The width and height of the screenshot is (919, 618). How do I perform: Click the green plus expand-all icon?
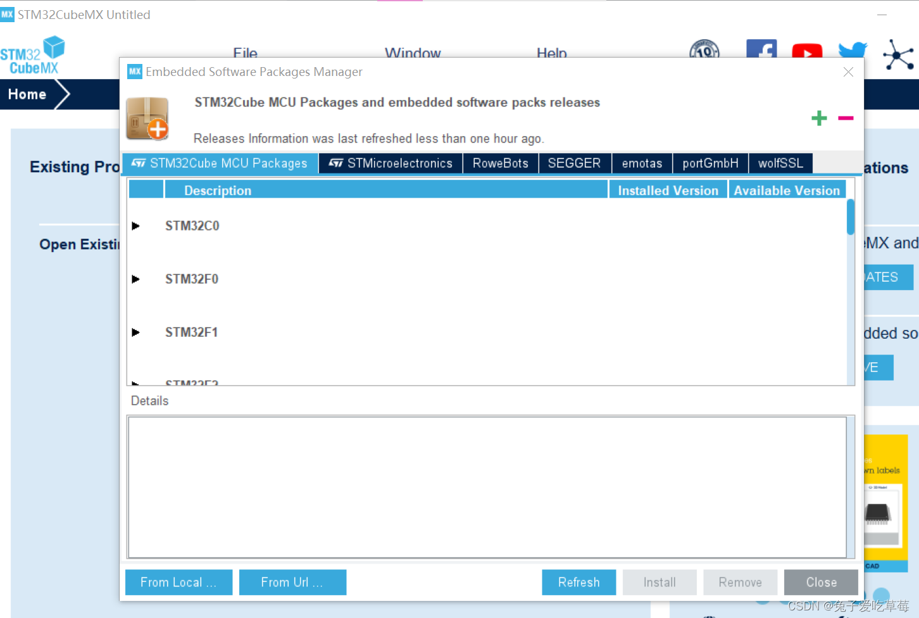point(819,118)
